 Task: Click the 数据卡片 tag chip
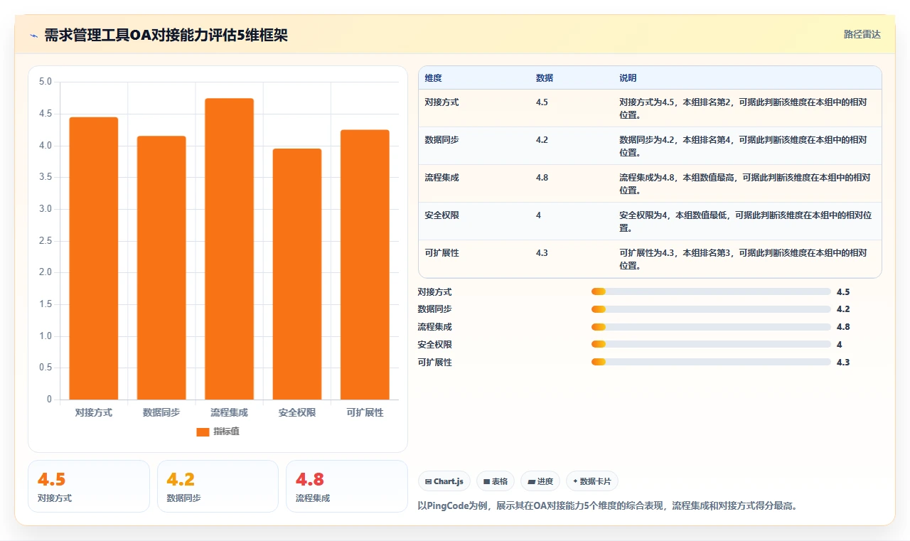coord(592,481)
